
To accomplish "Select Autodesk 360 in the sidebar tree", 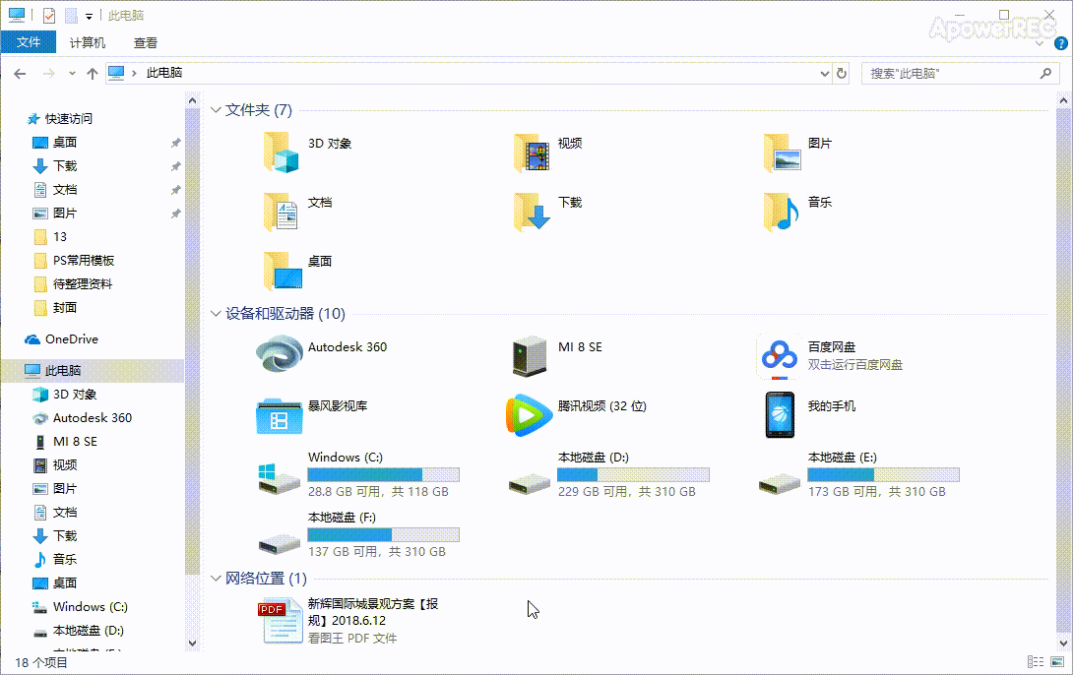I will (x=93, y=418).
